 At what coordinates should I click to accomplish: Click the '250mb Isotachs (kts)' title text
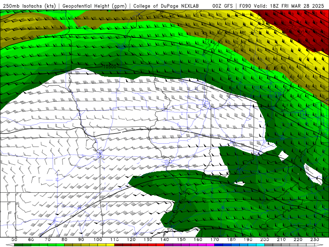(30, 6)
